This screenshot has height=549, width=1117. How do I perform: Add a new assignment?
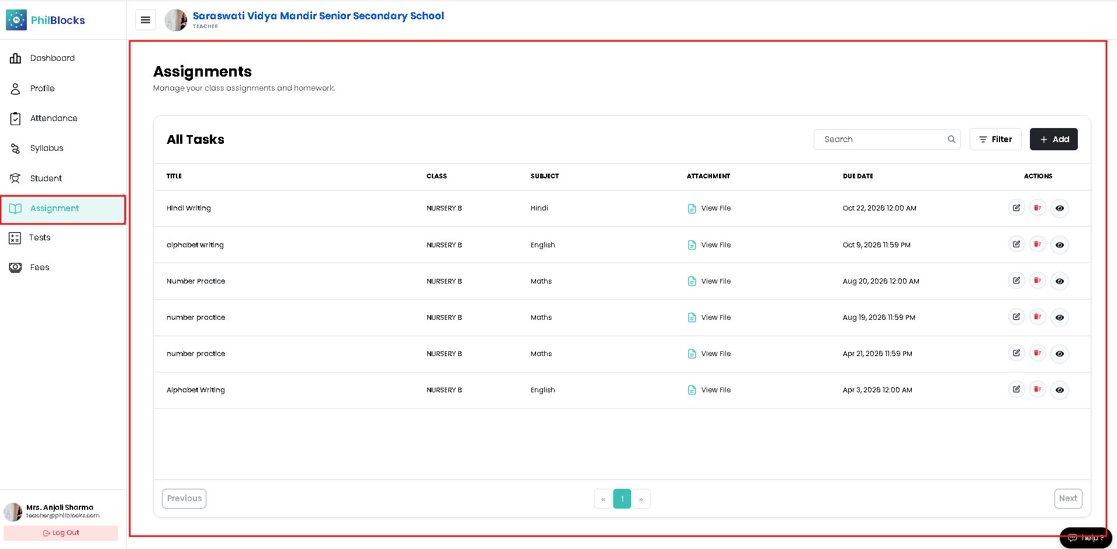tap(1054, 139)
